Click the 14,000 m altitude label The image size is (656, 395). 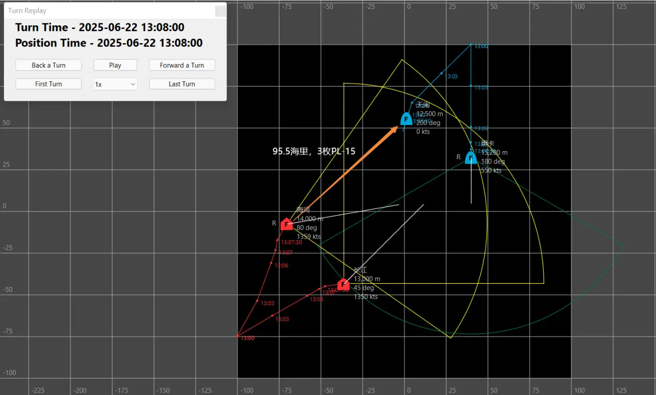pyautogui.click(x=310, y=219)
